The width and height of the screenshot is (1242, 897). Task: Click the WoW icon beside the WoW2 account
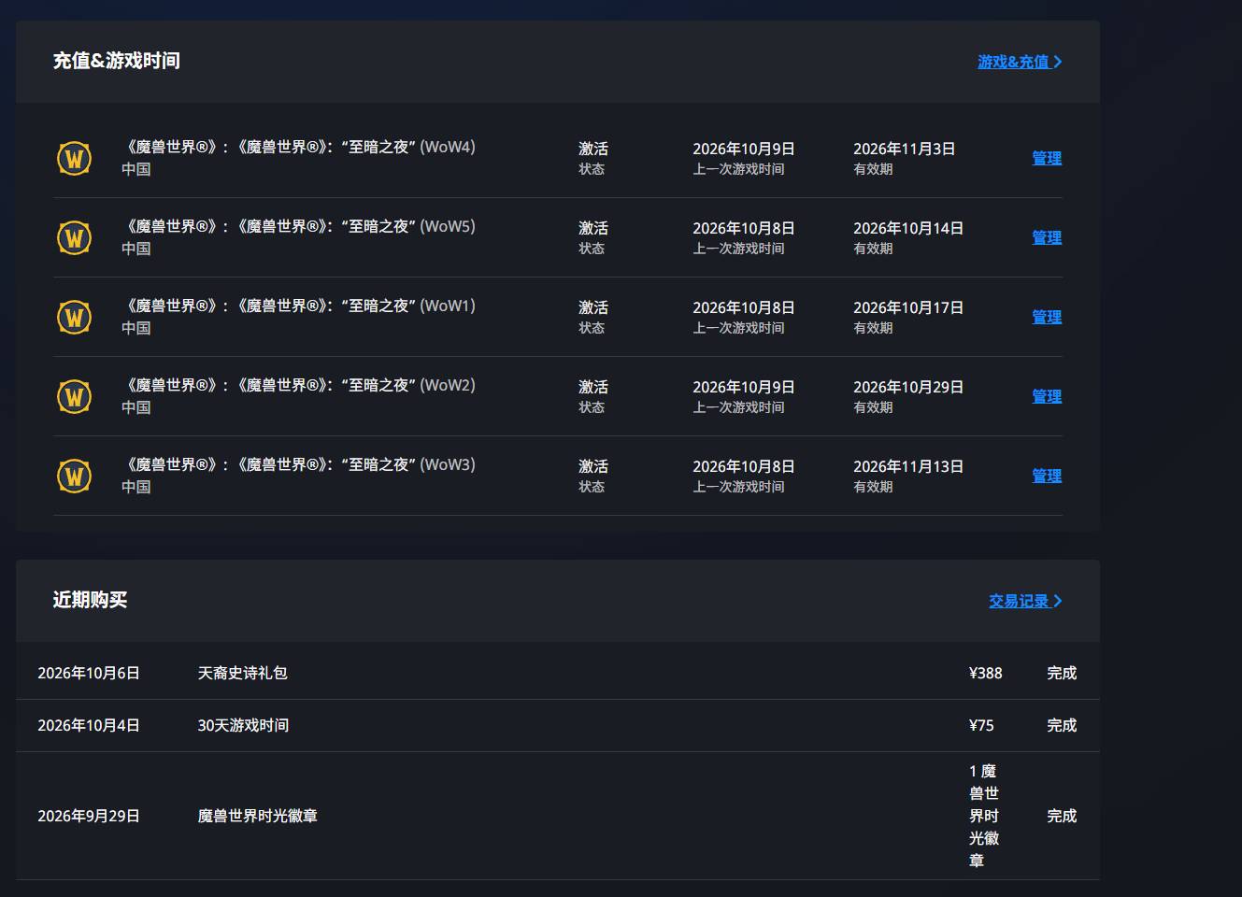[x=75, y=396]
